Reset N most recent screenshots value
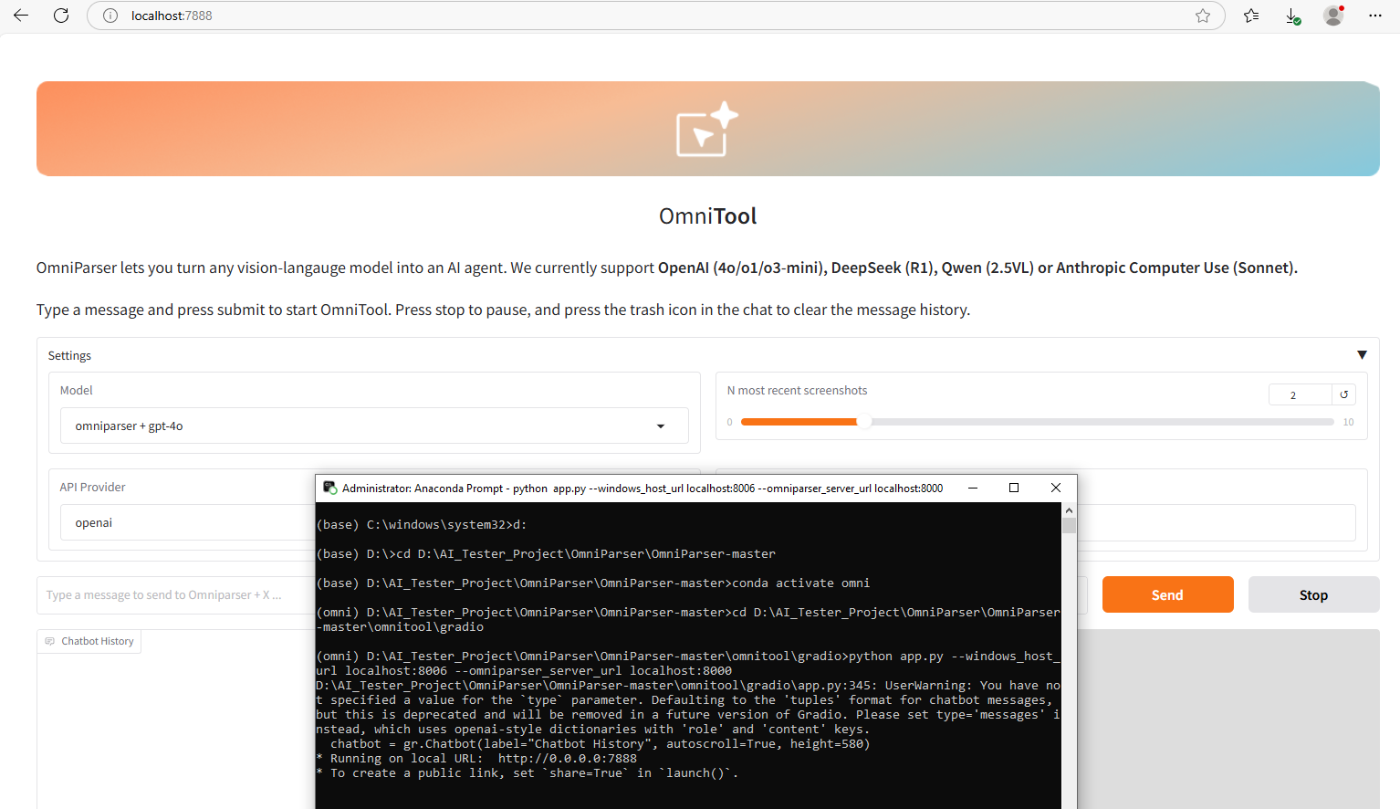 1343,394
